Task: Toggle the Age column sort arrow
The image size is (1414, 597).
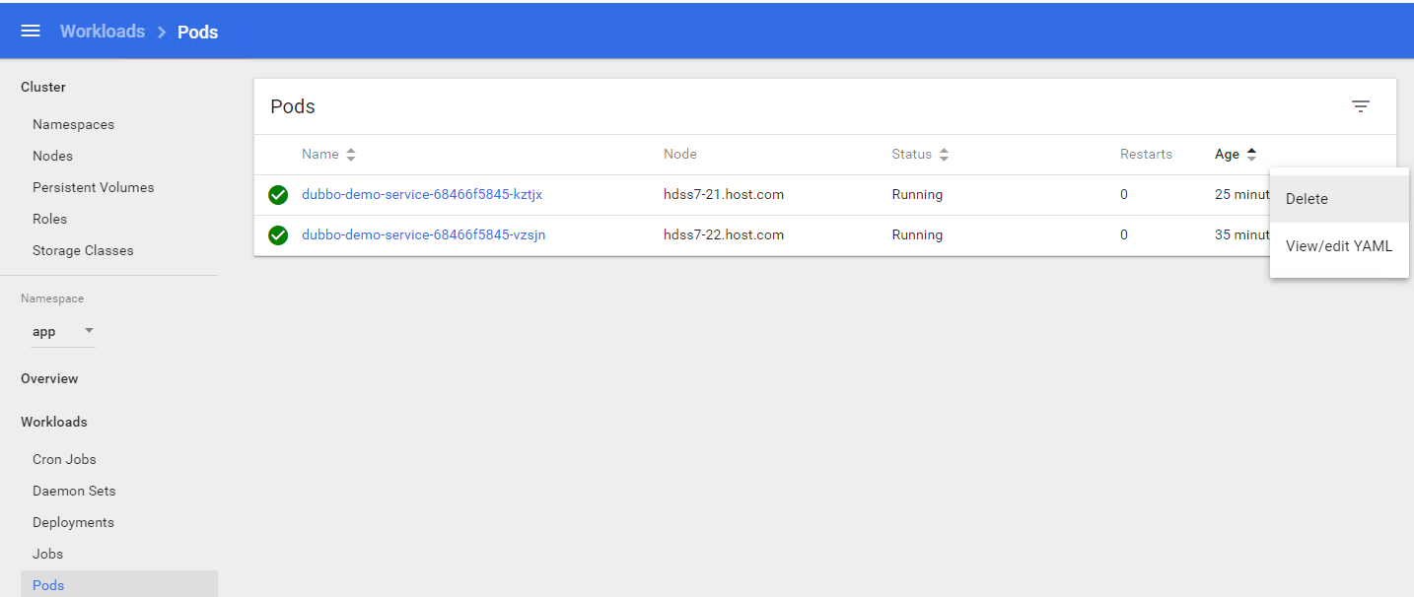Action: click(x=1251, y=155)
